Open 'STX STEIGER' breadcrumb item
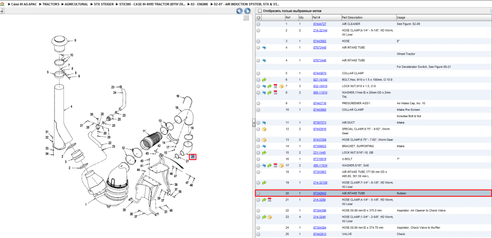 pyautogui.click(x=103, y=4)
